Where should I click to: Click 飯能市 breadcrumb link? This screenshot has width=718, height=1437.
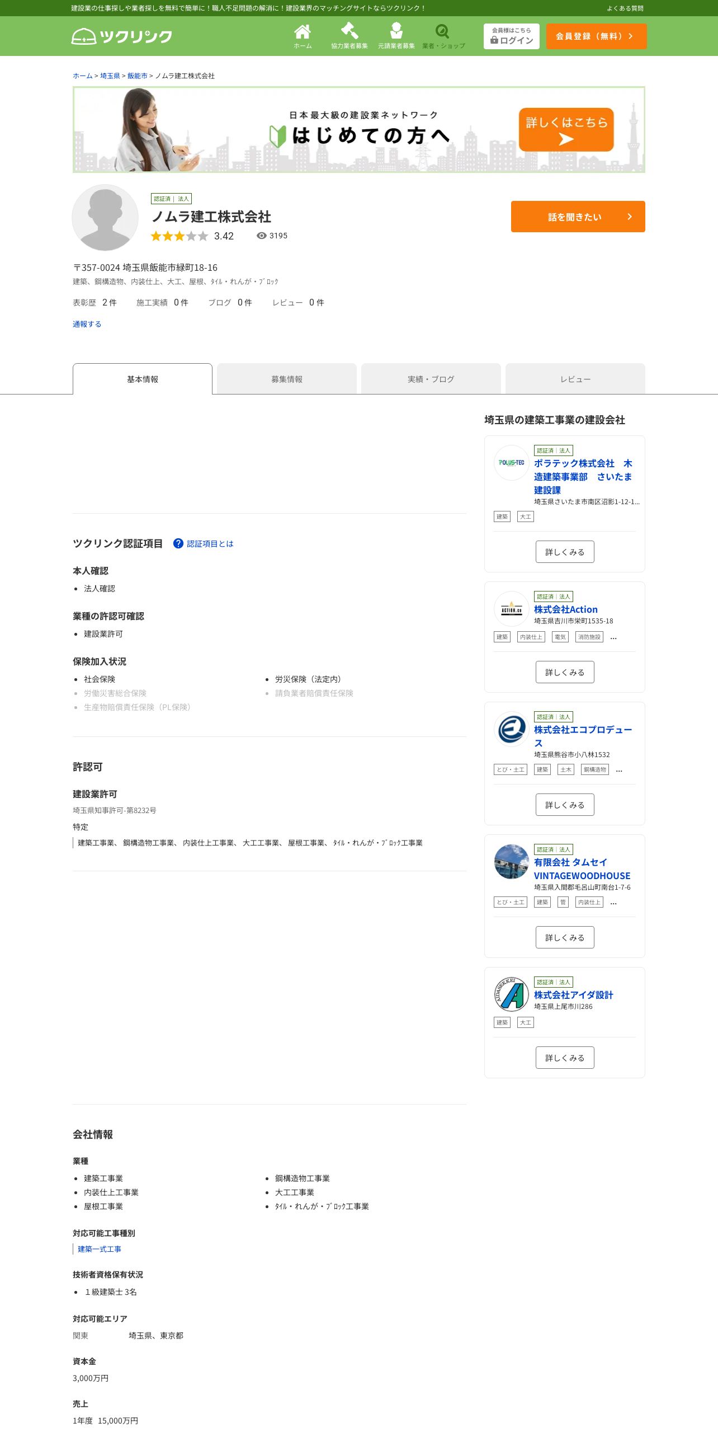pyautogui.click(x=138, y=76)
